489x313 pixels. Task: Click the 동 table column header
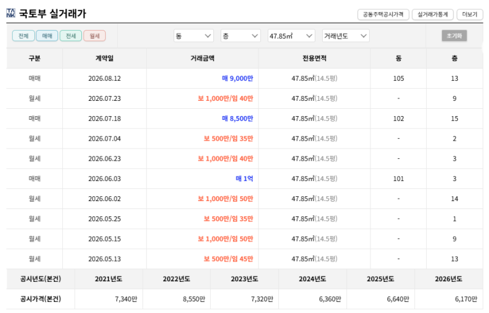399,58
